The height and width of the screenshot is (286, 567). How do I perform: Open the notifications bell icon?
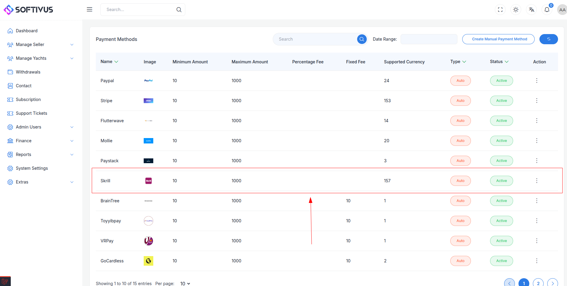[547, 10]
